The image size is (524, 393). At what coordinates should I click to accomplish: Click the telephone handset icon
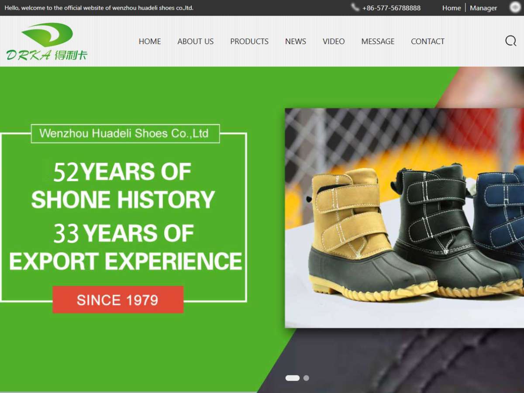355,7
